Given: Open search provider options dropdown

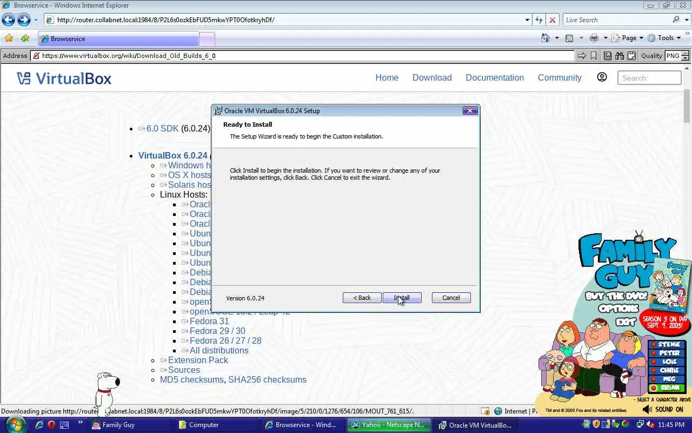Looking at the screenshot, I should pos(686,20).
